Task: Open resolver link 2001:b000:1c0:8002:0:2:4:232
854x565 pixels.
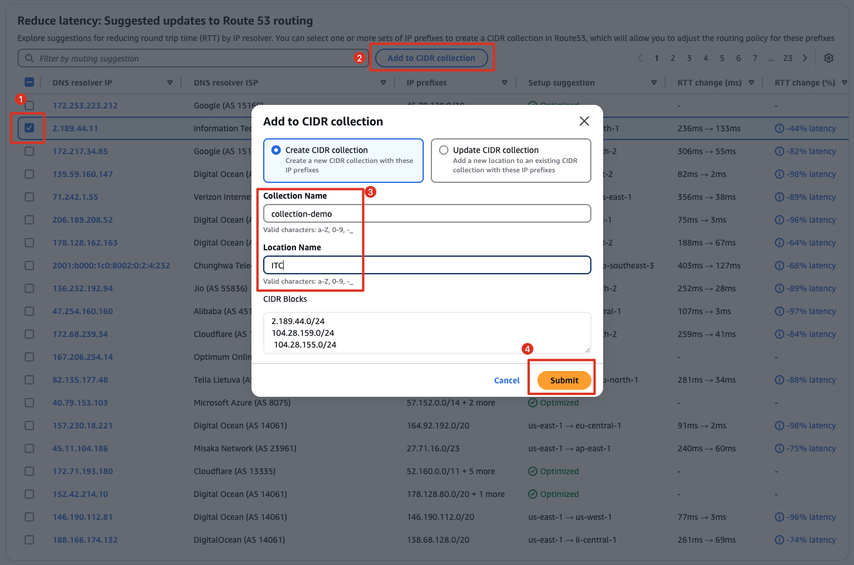Action: point(111,266)
